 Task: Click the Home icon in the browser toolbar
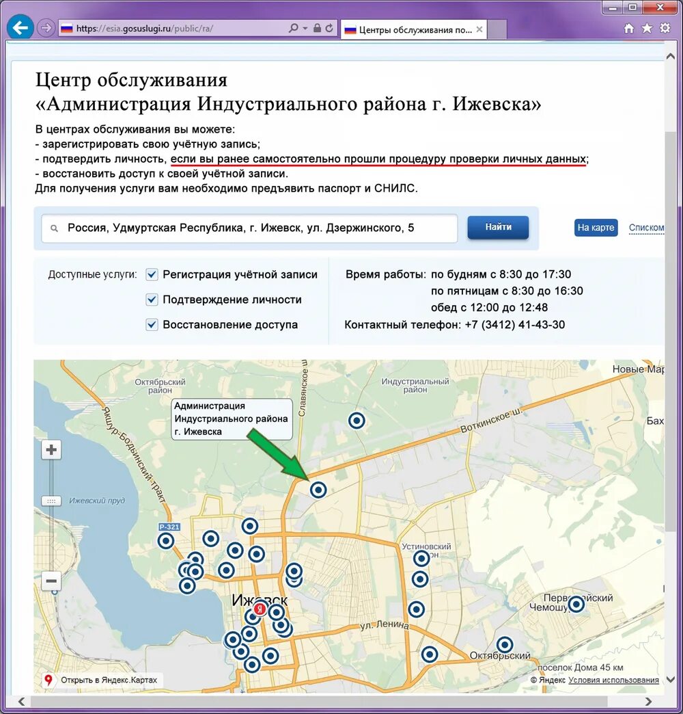point(628,28)
